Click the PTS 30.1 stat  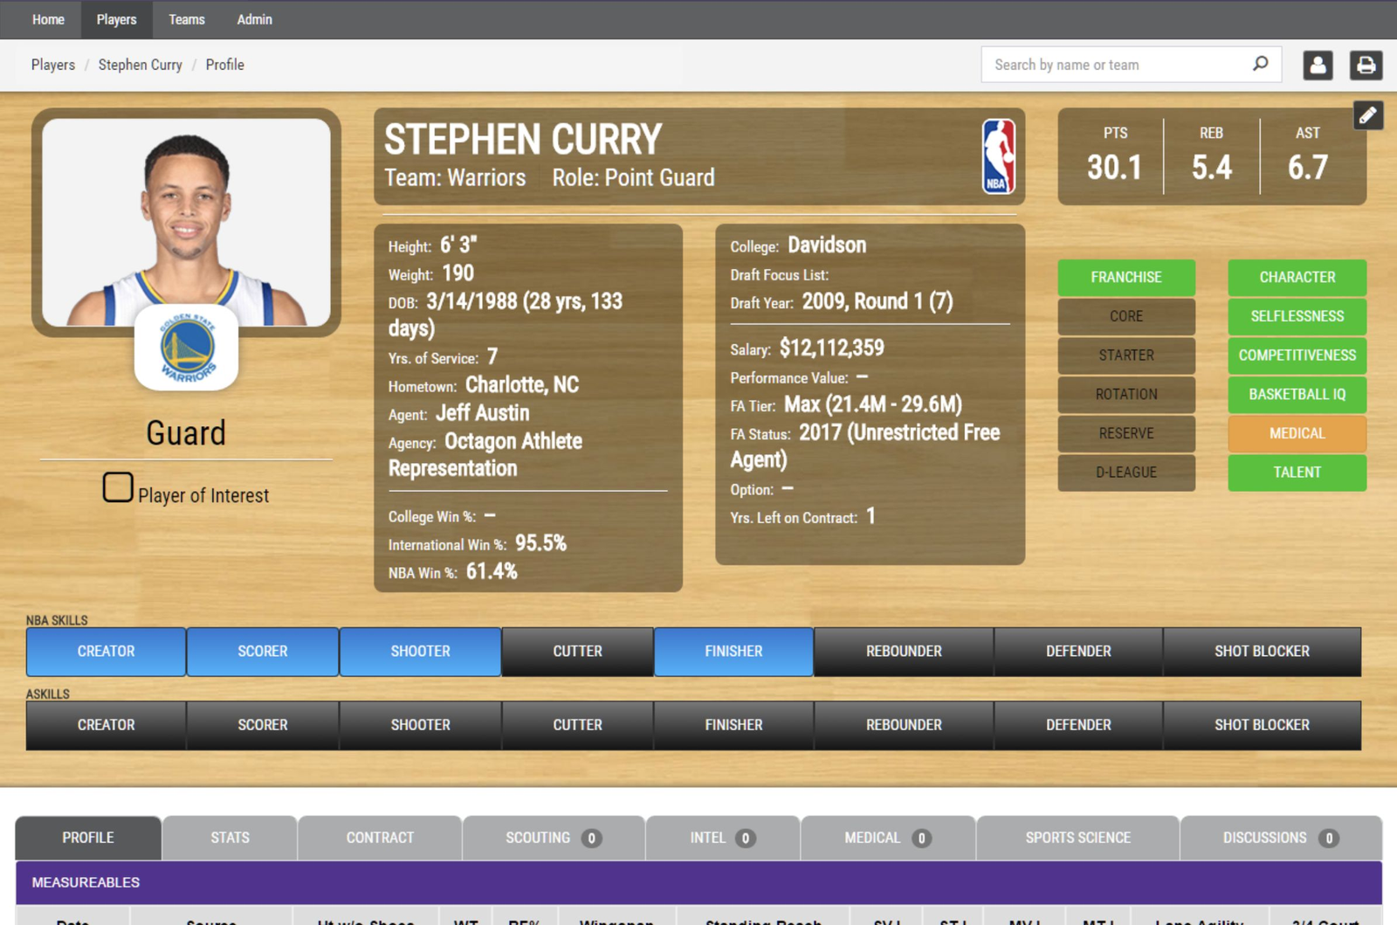coord(1114,157)
